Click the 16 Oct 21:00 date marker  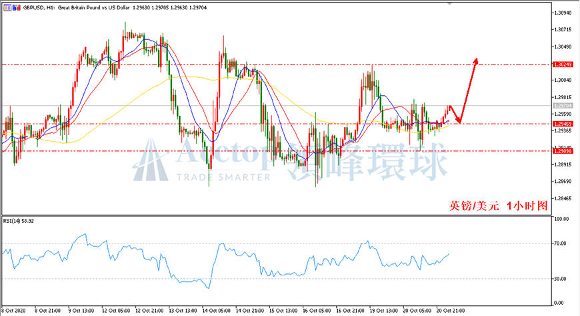click(350, 311)
